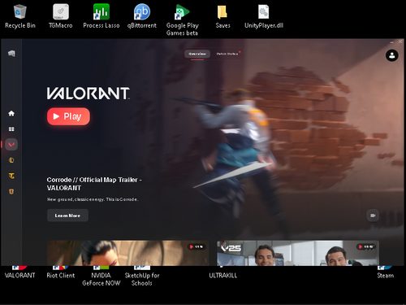The image size is (406, 305).
Task: Minimize the Riot Client window
Action: pyautogui.click(x=391, y=41)
